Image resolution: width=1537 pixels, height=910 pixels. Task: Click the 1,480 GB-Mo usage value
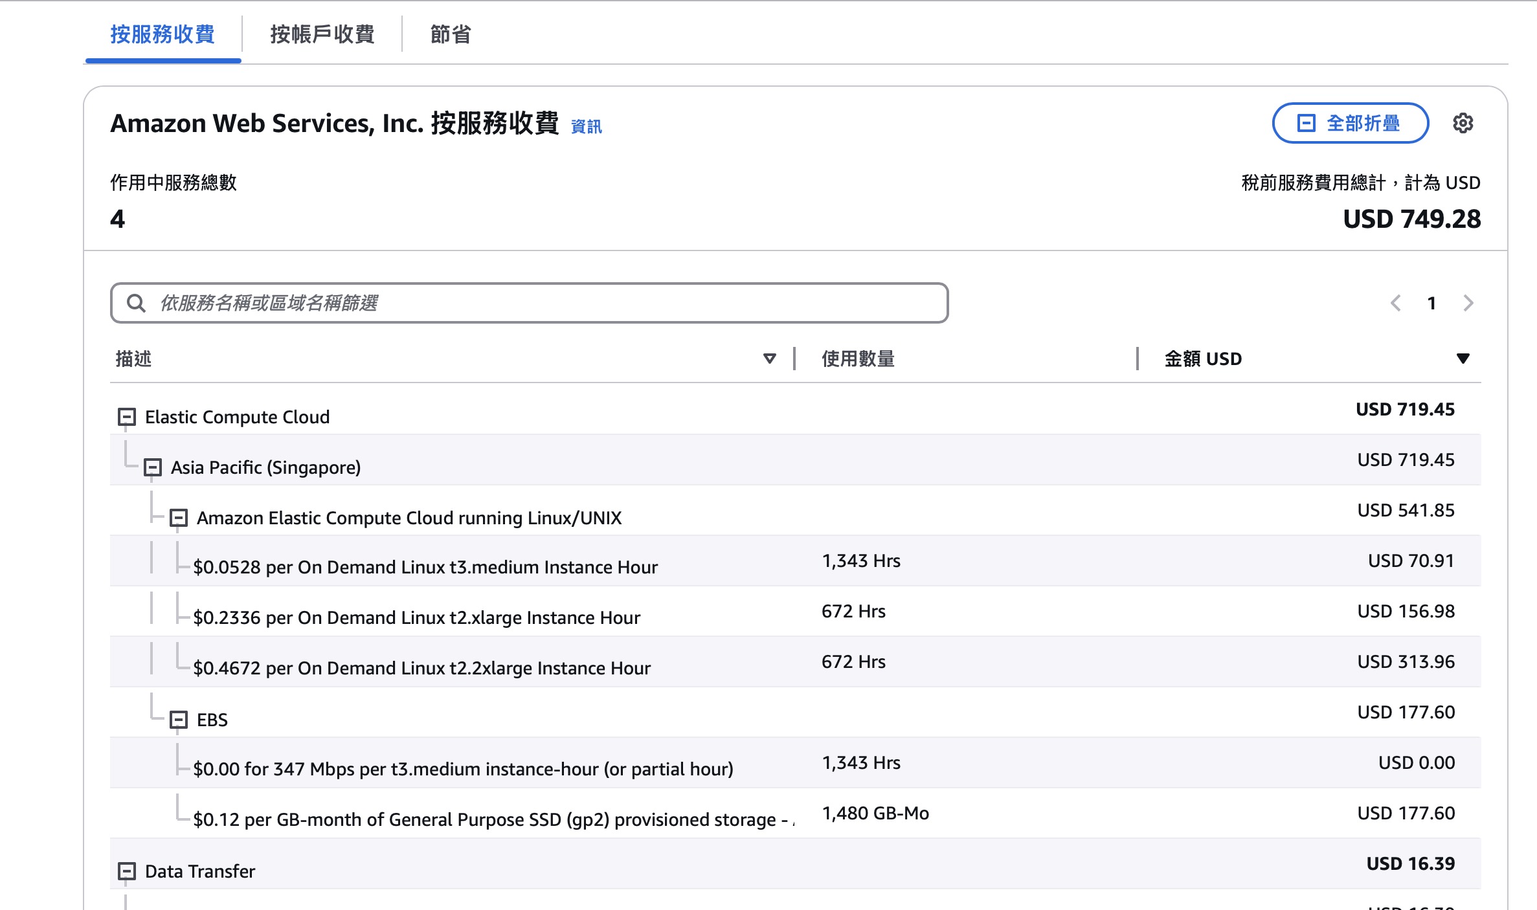[875, 813]
